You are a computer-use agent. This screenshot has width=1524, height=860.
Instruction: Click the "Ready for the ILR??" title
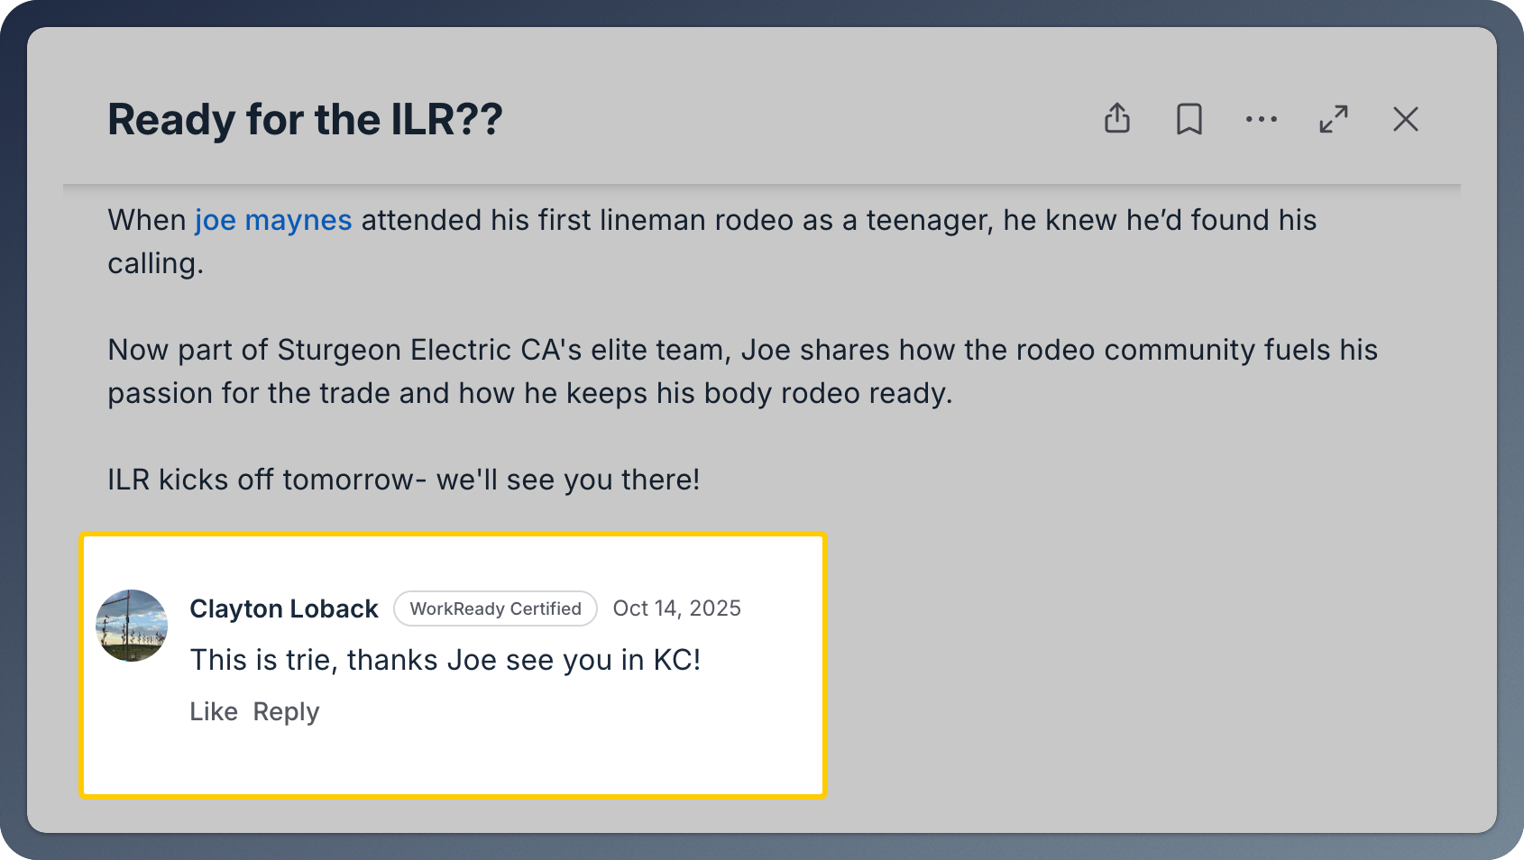pyautogui.click(x=305, y=120)
